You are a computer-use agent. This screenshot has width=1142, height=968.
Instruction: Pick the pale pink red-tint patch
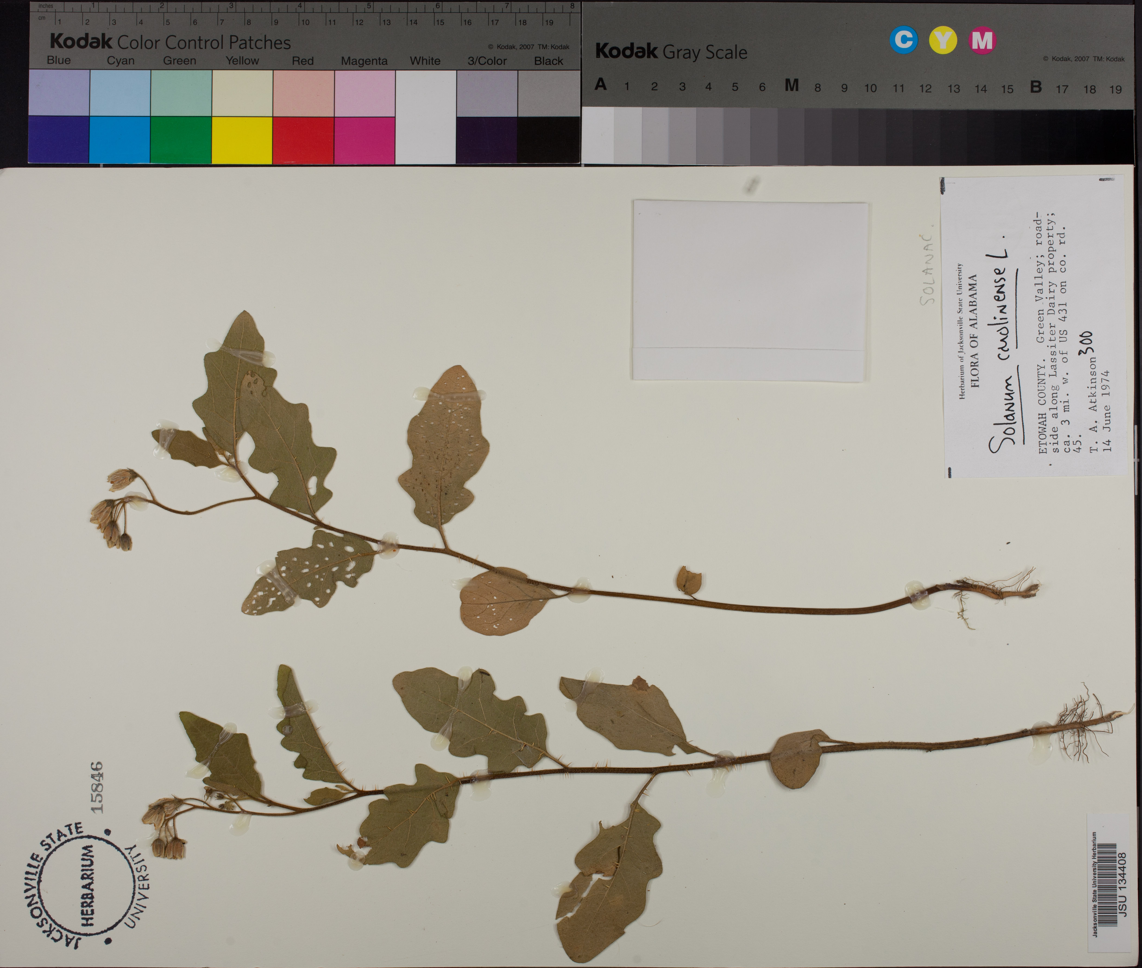303,93
